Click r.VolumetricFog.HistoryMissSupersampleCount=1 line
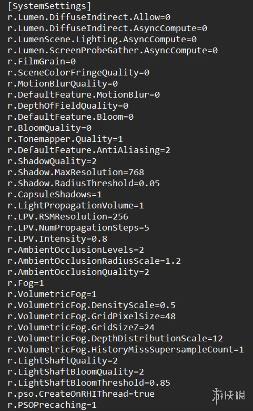The image size is (253, 411). (126, 349)
